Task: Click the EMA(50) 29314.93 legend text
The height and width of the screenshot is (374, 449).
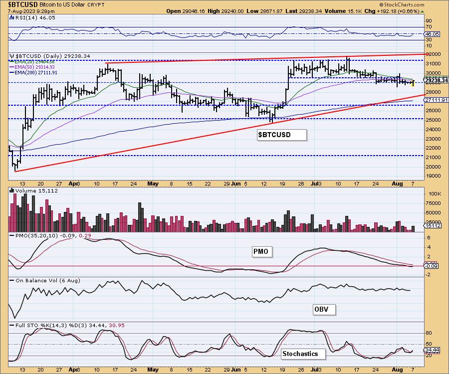Action: click(x=34, y=67)
